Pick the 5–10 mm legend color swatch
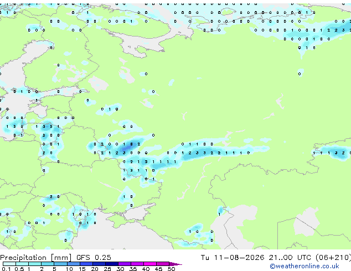 click(x=61, y=264)
